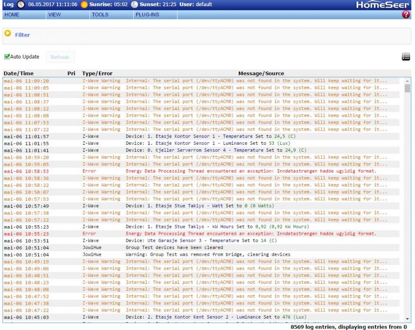Click the log scrollbar thumb

pos(407,88)
